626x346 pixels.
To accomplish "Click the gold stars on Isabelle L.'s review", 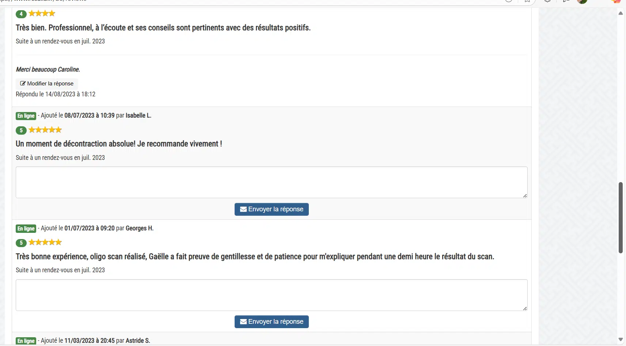I will 45,130.
